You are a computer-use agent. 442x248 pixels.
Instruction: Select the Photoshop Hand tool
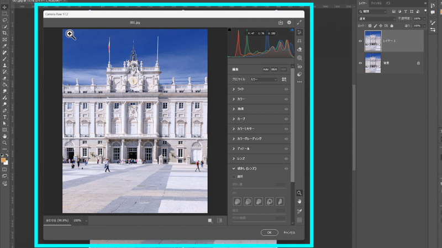tap(4, 136)
